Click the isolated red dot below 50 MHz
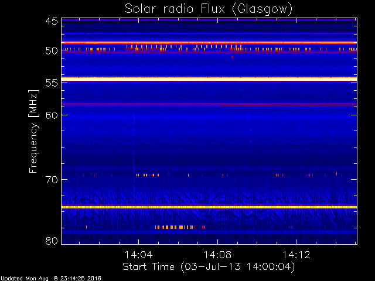 [x=232, y=57]
